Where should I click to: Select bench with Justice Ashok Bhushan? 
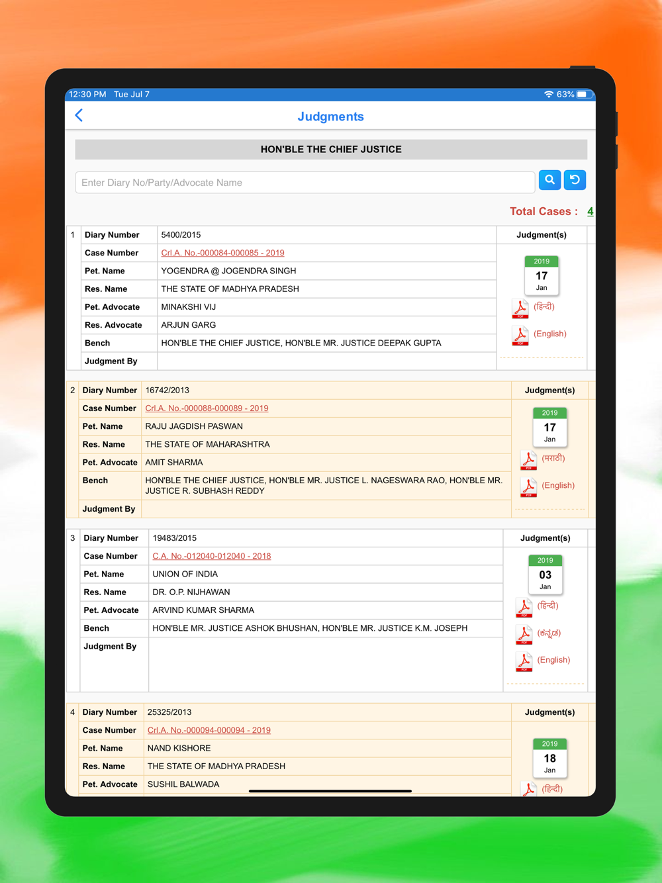pos(310,627)
